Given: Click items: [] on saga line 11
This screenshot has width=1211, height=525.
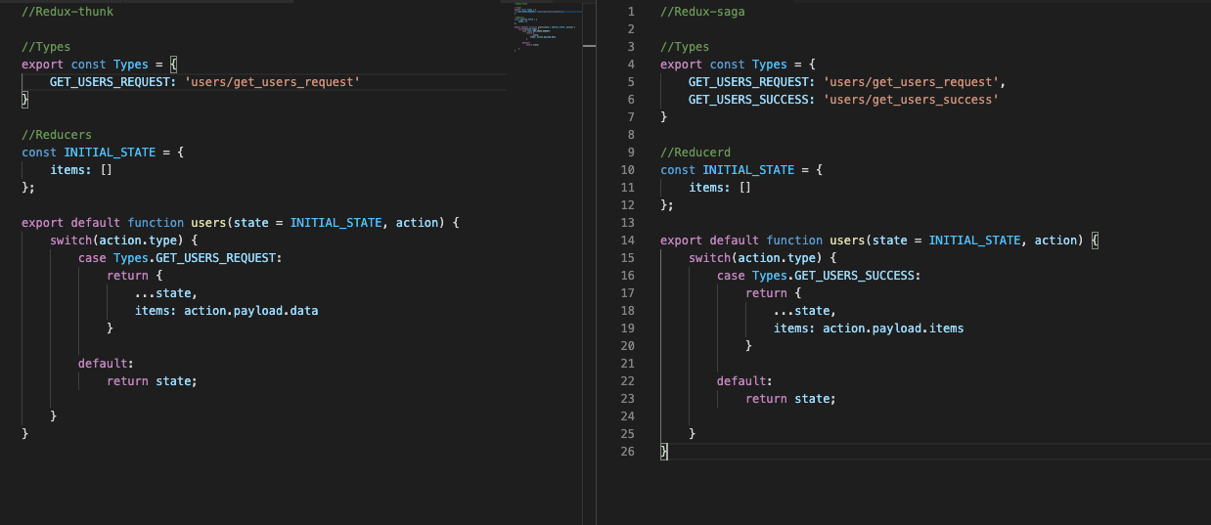Looking at the screenshot, I should tap(720, 188).
